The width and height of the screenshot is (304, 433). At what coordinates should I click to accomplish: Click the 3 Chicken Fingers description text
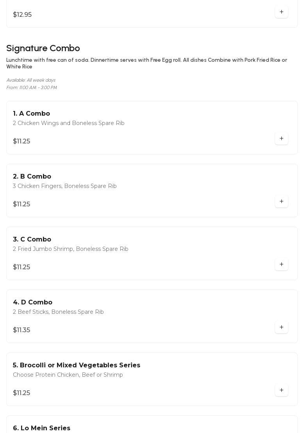[65, 186]
